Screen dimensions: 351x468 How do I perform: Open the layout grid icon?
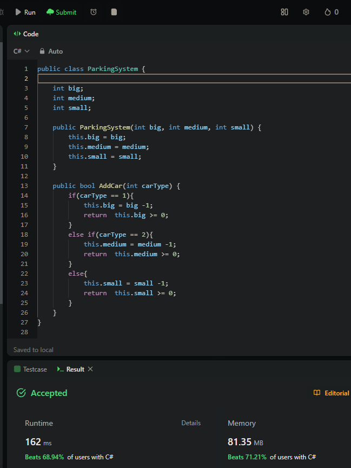284,12
